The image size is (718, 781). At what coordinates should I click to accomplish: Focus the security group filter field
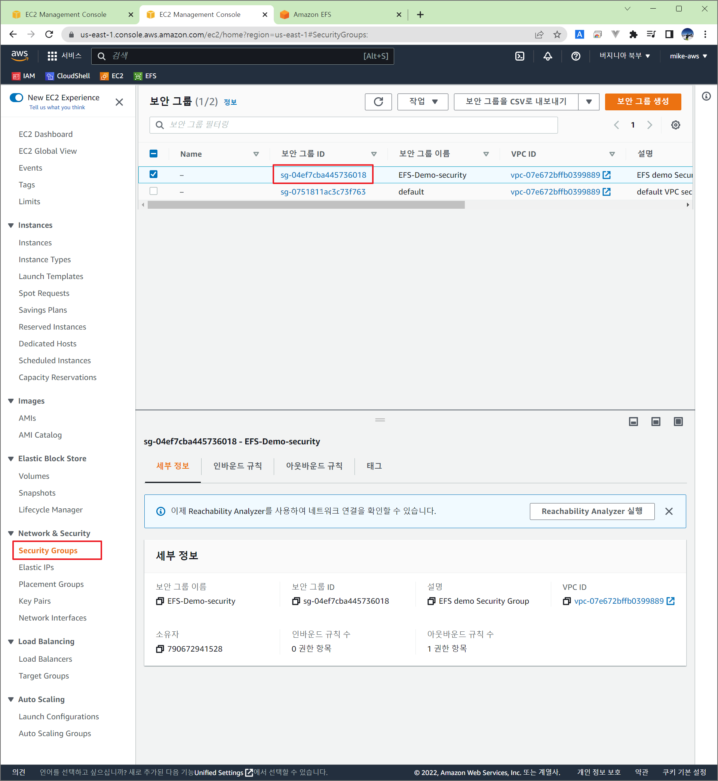353,125
